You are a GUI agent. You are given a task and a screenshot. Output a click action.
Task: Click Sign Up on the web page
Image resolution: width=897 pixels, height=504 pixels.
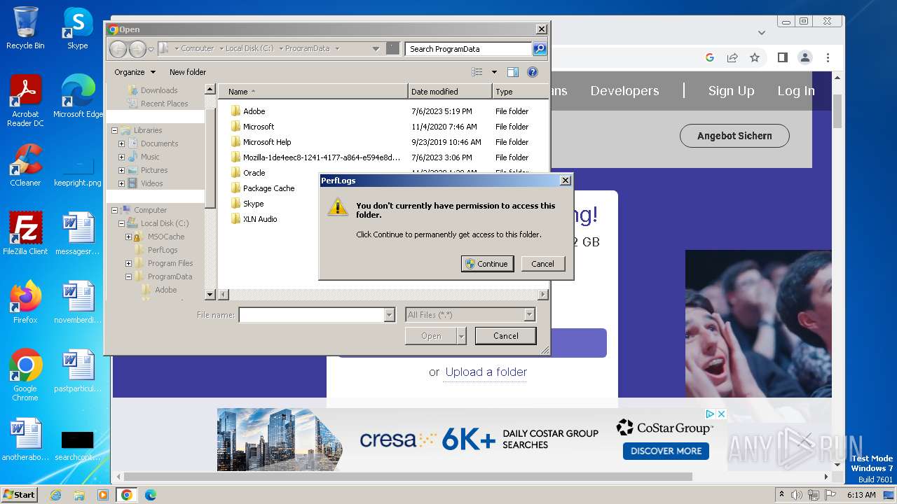(x=731, y=91)
